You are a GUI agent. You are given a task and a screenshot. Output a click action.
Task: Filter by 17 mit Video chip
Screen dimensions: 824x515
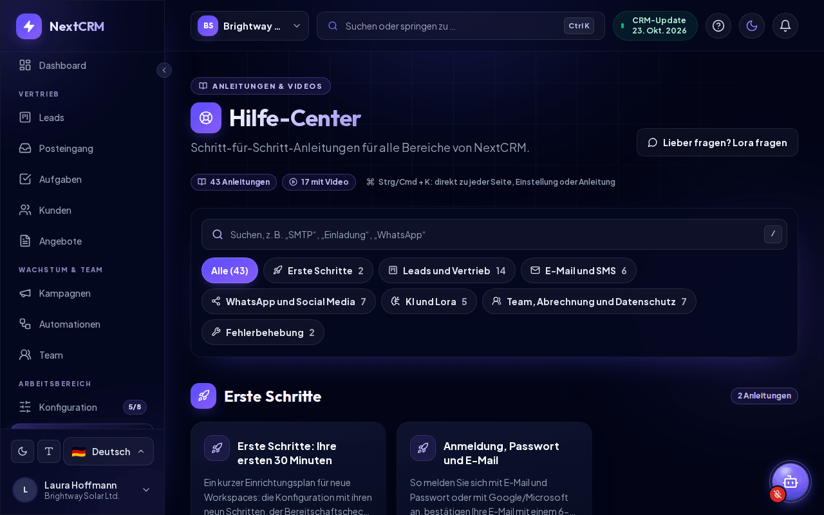pyautogui.click(x=319, y=182)
